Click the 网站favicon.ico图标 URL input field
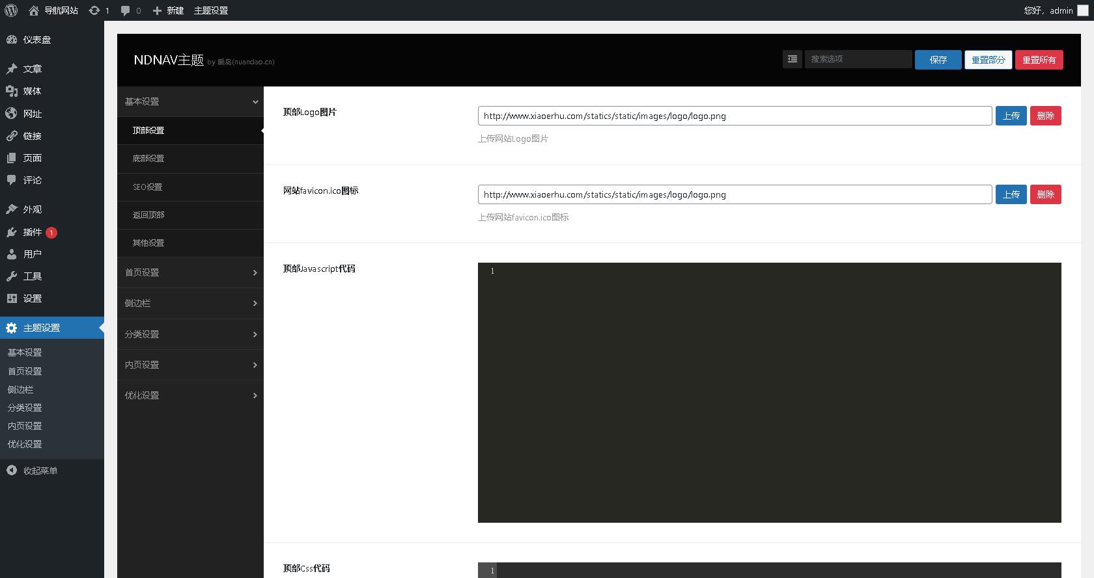Screen dimensions: 1094x578 pyautogui.click(x=735, y=194)
